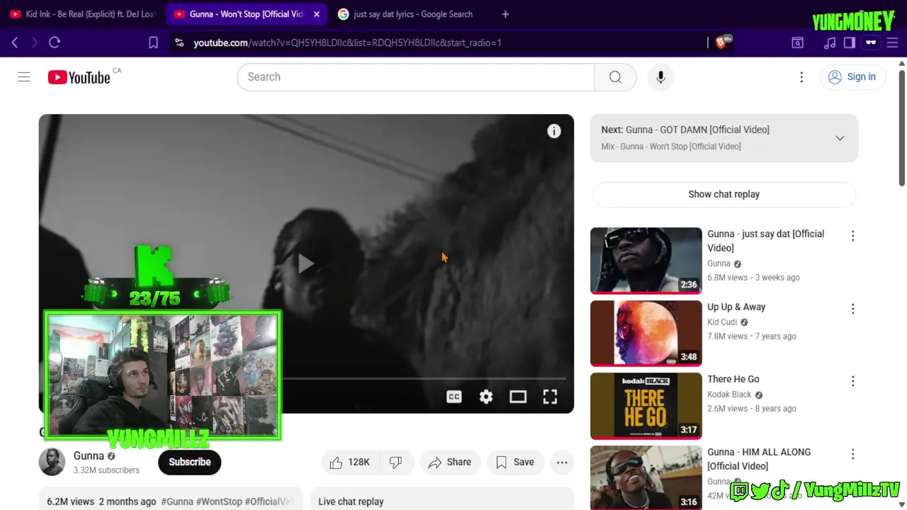Open the browser hamburger main menu
Image resolution: width=907 pixels, height=510 pixels.
pyautogui.click(x=892, y=42)
